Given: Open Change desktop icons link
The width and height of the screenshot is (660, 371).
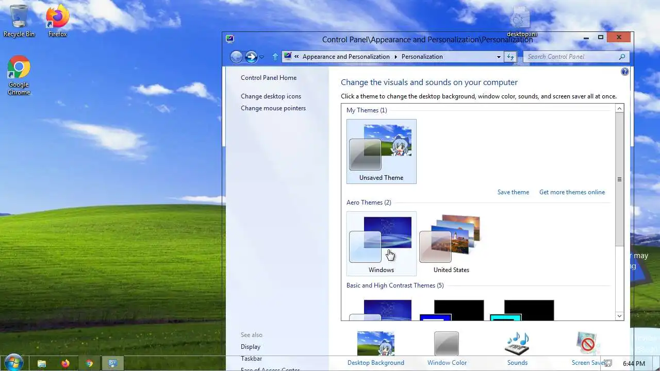Looking at the screenshot, I should click(x=271, y=96).
